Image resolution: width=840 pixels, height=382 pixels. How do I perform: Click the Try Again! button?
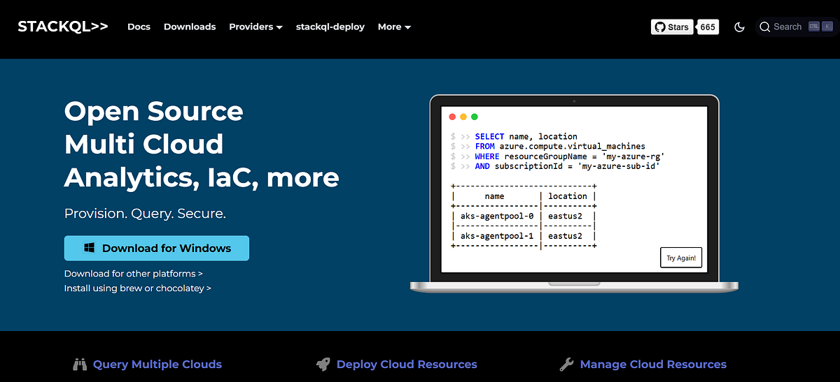681,258
